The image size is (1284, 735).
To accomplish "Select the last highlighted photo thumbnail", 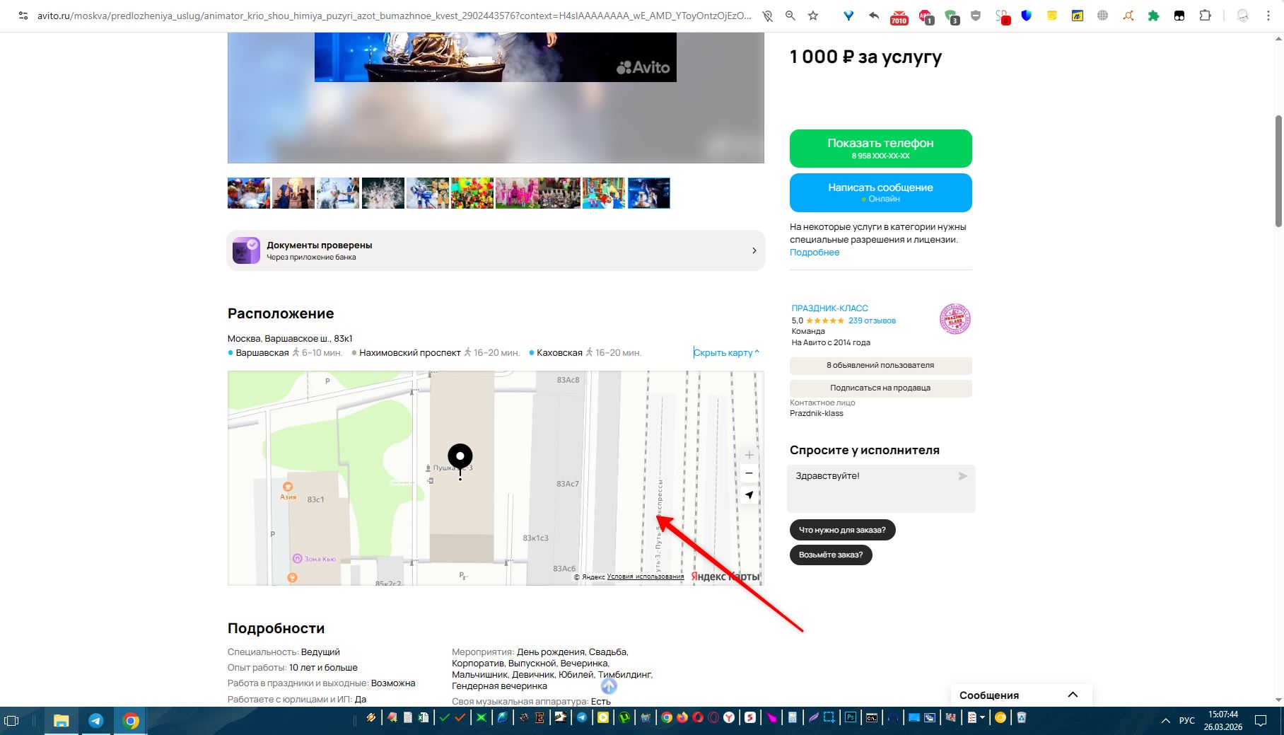I will 649,193.
